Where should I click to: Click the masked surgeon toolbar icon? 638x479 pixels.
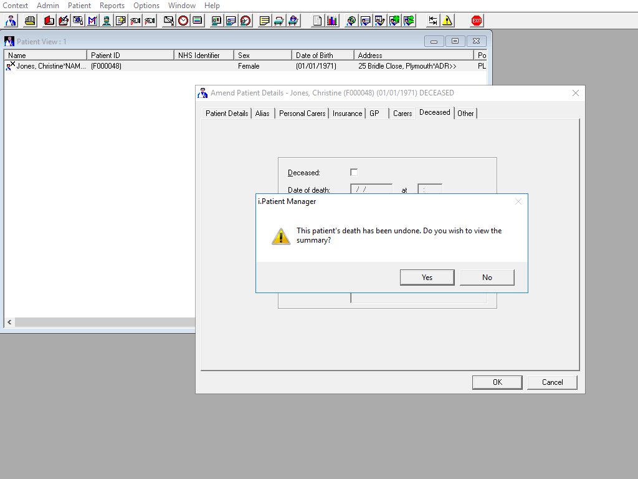[107, 21]
